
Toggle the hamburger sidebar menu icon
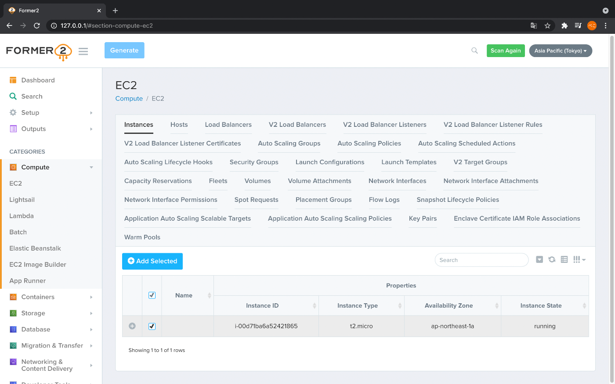(83, 51)
